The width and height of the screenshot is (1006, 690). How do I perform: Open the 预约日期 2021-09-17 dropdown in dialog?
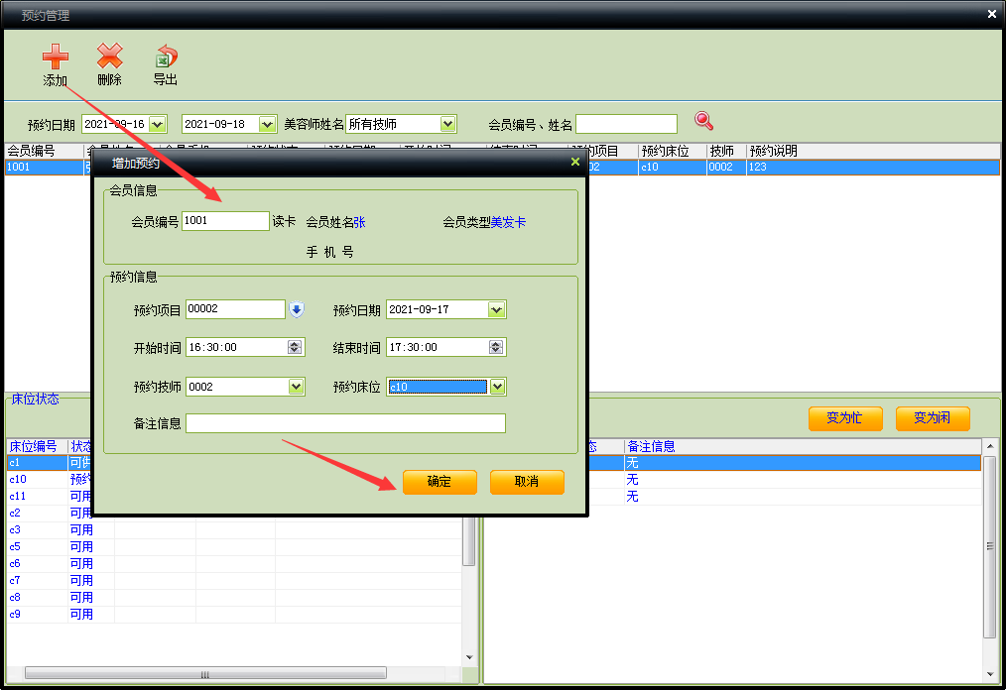(x=497, y=309)
